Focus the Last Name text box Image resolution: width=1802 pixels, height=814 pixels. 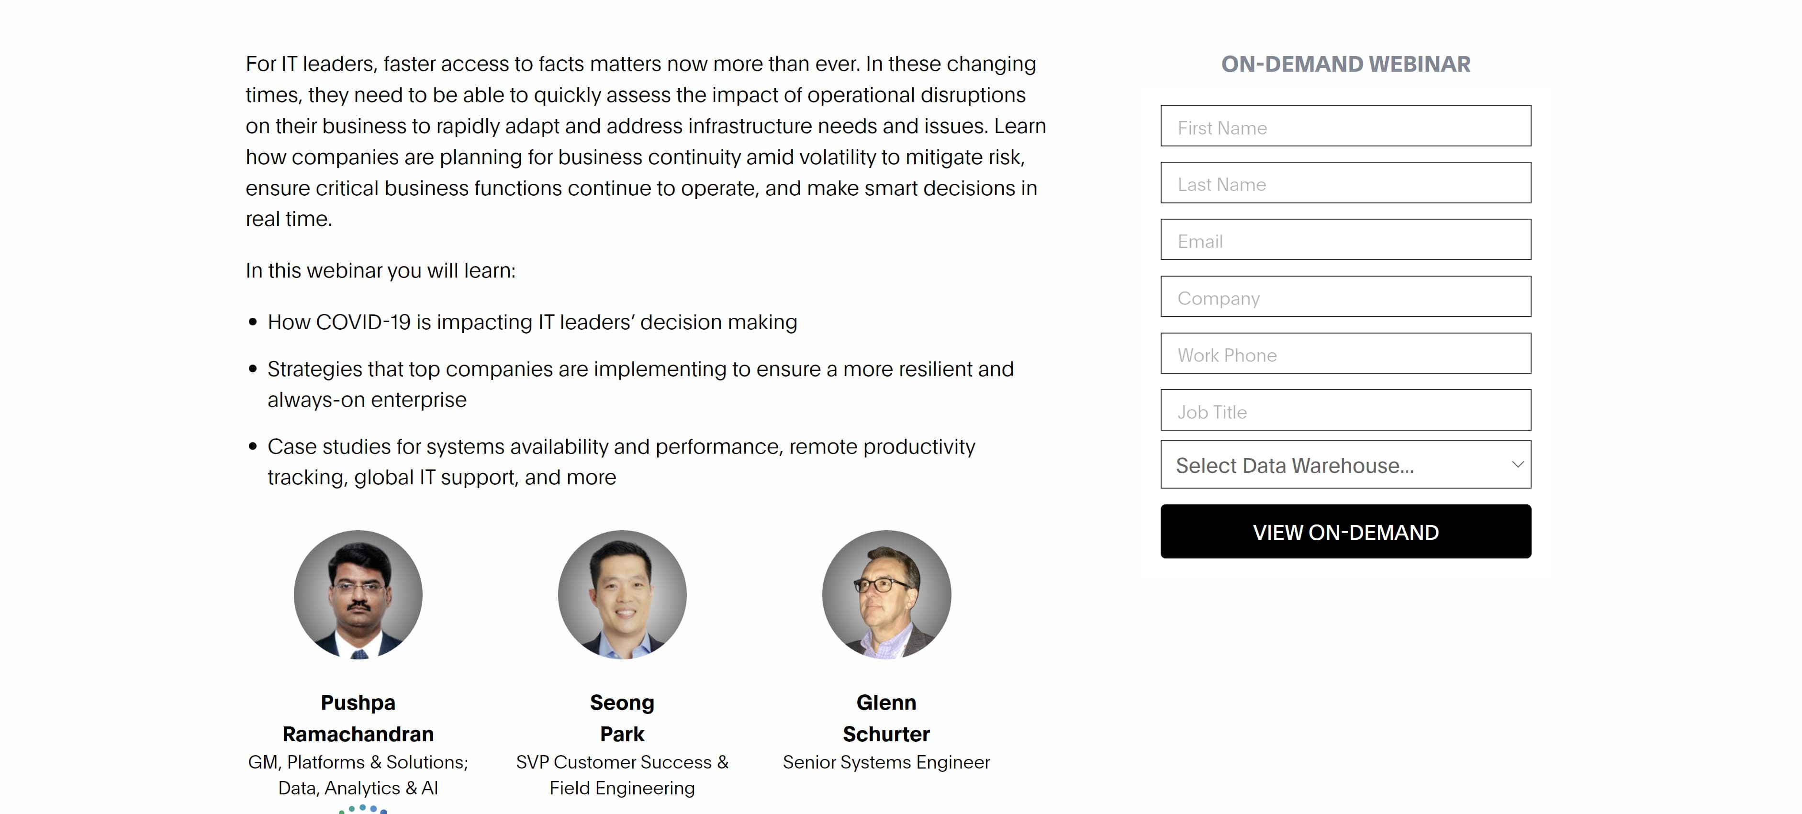click(1344, 183)
